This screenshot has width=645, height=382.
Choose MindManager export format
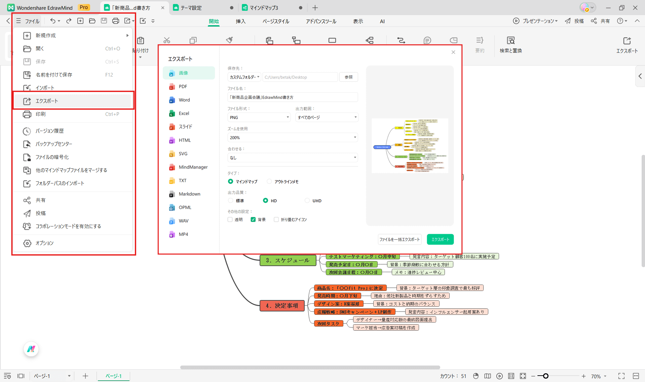pos(193,167)
